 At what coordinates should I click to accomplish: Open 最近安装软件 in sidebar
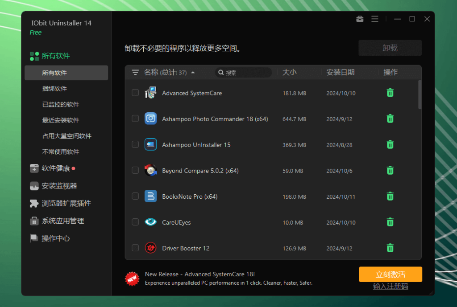coord(61,120)
